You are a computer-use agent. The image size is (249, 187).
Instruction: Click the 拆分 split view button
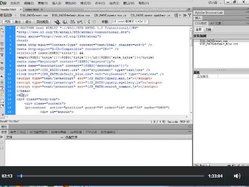pos(18,21)
